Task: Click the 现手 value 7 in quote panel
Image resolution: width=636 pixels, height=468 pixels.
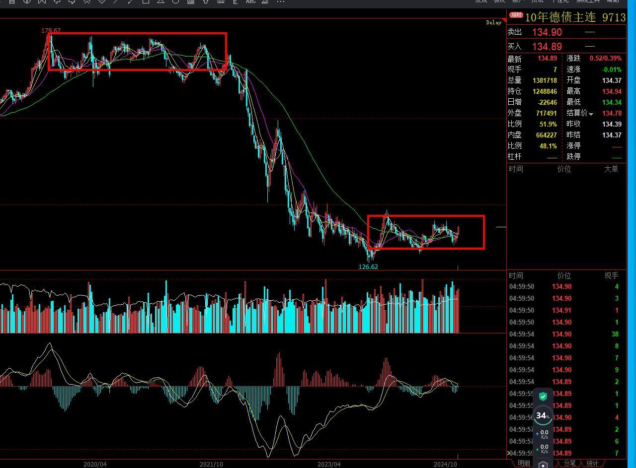Action: pyautogui.click(x=555, y=69)
